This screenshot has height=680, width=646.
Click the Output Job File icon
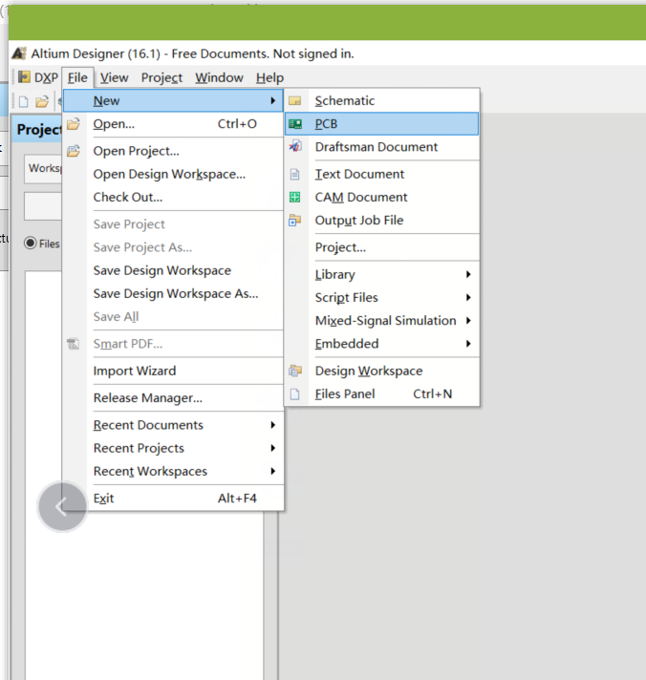(x=294, y=221)
